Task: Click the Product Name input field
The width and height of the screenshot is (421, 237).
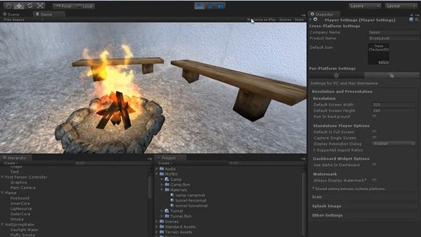Action: pos(393,38)
